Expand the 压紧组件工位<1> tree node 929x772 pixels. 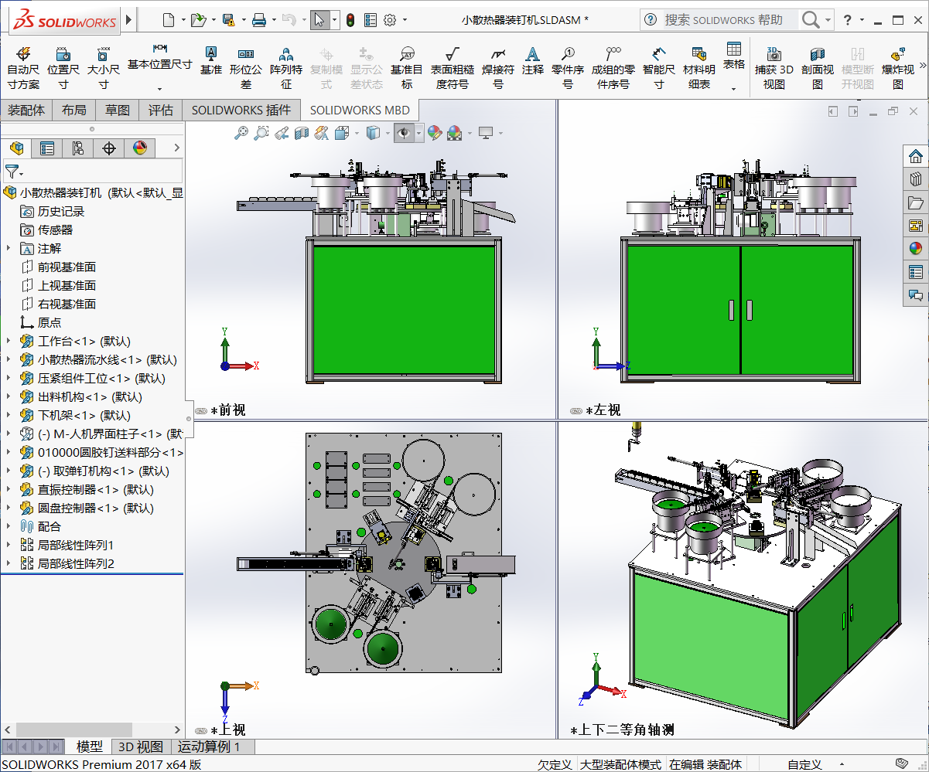pos(9,378)
